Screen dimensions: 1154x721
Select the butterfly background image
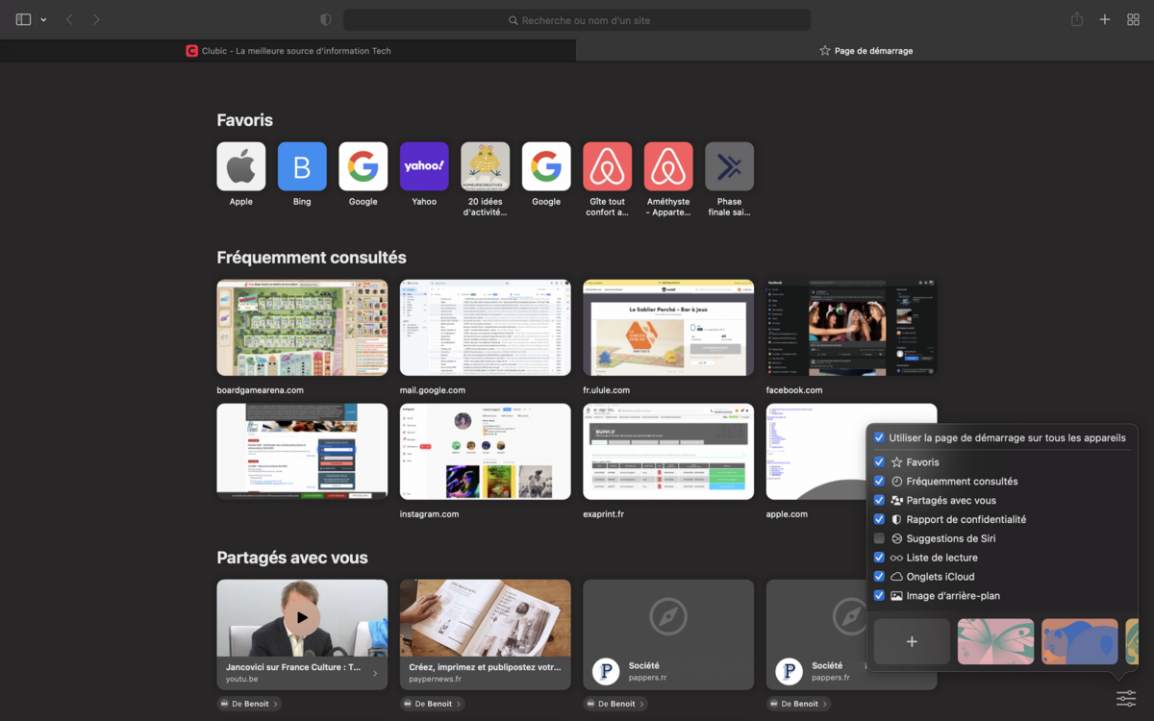click(995, 641)
